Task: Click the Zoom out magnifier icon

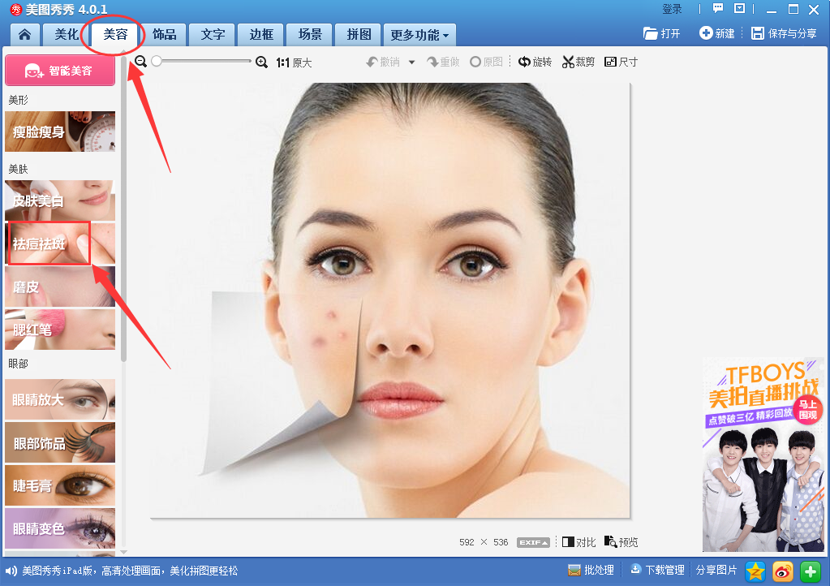Action: (140, 61)
